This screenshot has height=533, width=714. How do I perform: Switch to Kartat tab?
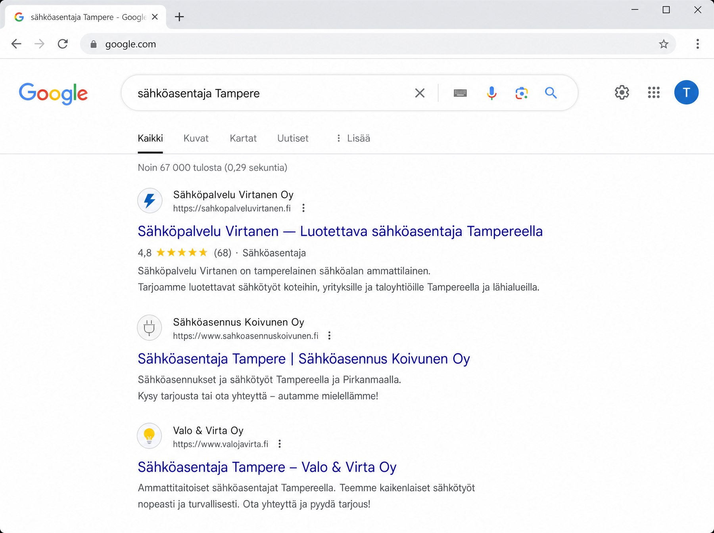(243, 138)
